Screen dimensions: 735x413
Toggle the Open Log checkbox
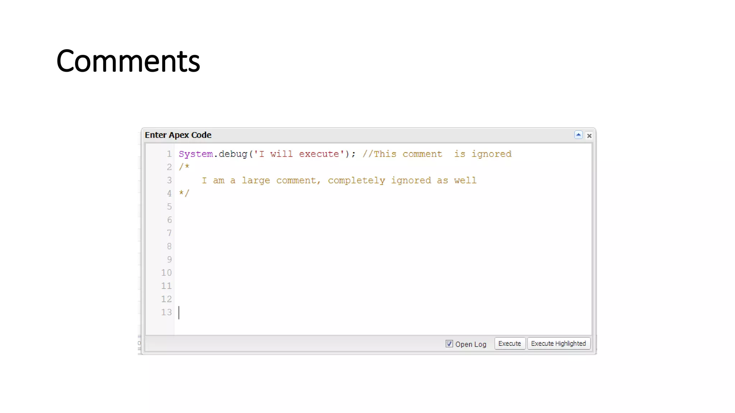pyautogui.click(x=449, y=344)
